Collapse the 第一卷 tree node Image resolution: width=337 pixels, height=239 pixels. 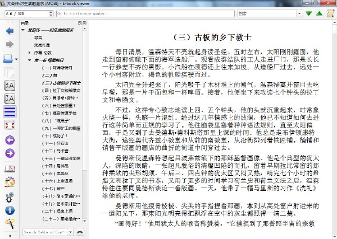pyautogui.click(x=29, y=60)
